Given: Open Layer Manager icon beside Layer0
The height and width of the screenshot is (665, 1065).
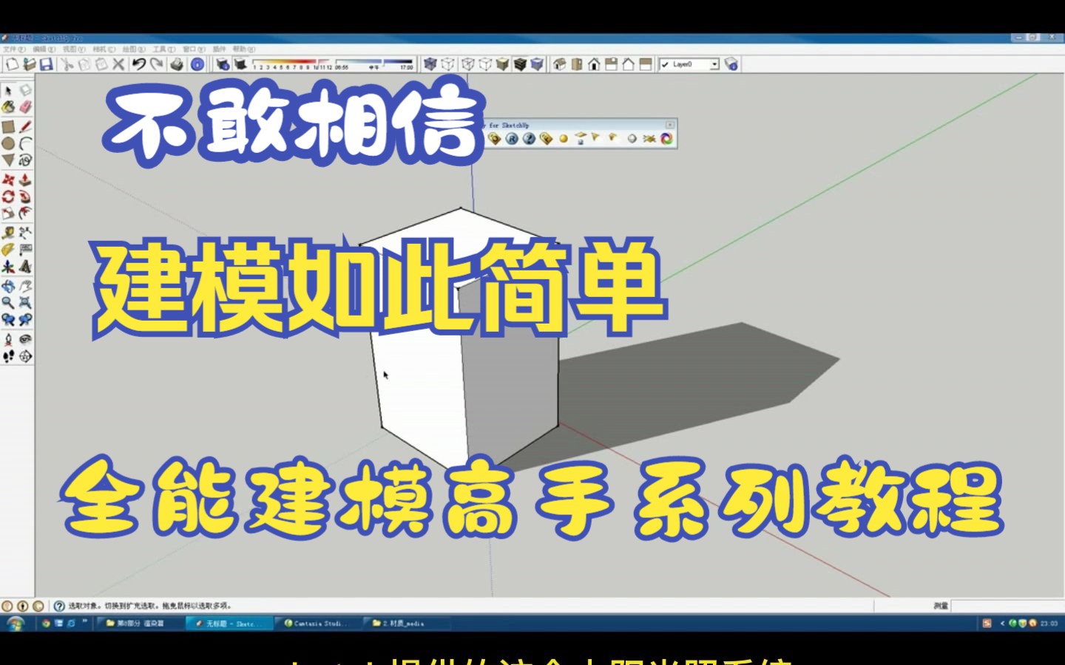Looking at the screenshot, I should click(x=731, y=65).
